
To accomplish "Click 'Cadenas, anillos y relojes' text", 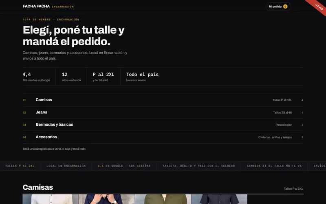I will [x=275, y=137].
